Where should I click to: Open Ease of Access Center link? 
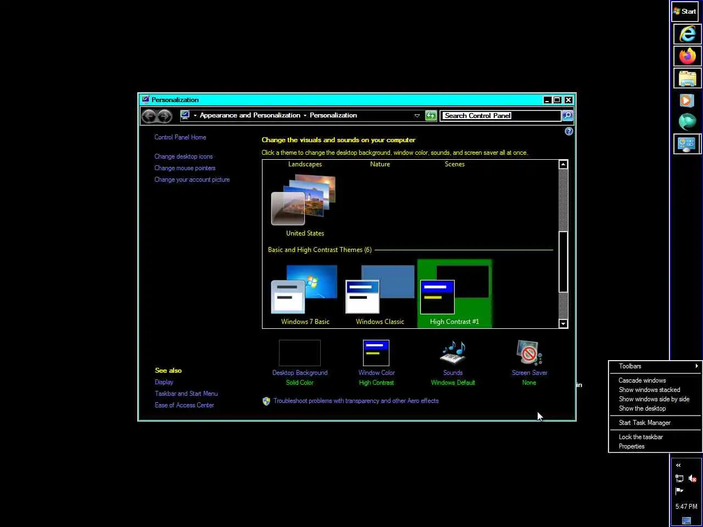point(184,405)
